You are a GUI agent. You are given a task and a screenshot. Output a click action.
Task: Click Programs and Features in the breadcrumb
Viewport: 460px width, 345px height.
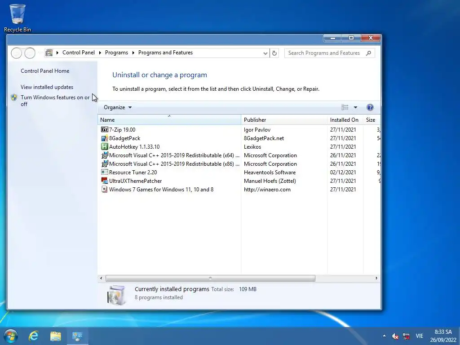pos(165,53)
